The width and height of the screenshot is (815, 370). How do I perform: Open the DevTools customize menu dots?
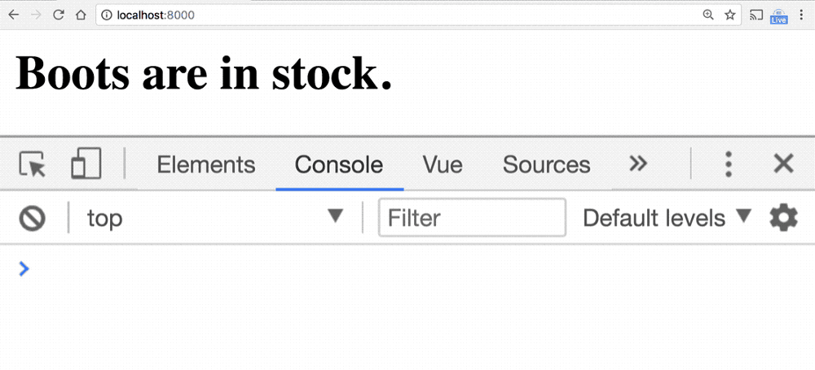[729, 164]
